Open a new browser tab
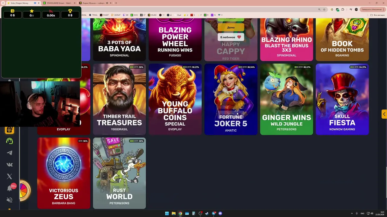The width and height of the screenshot is (387, 217). pos(116,3)
